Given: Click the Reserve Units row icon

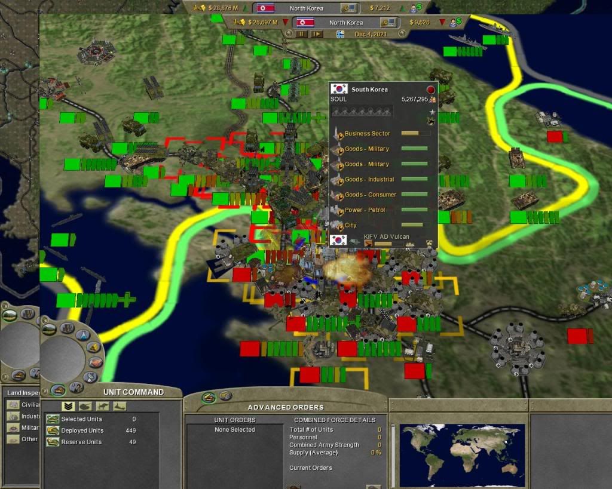Looking at the screenshot, I should point(53,442).
